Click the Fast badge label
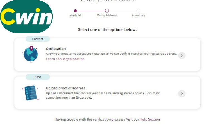Viewport: 223px width, 125px height. coord(38,77)
